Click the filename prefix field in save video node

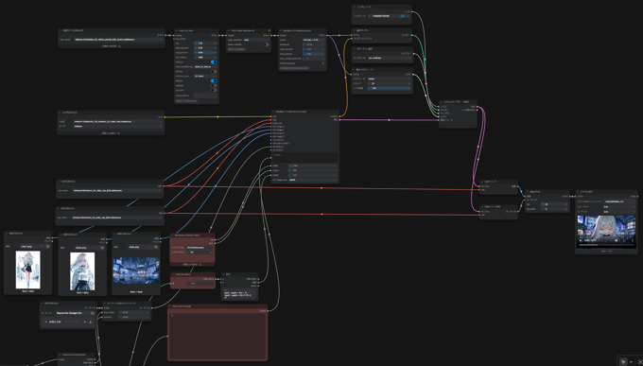pyautogui.click(x=619, y=201)
